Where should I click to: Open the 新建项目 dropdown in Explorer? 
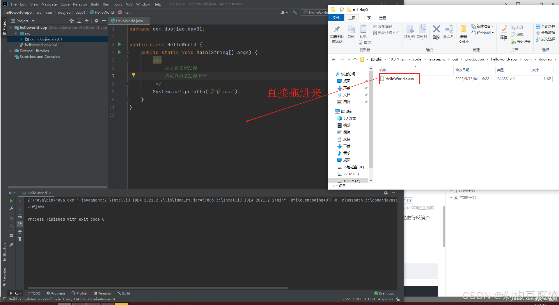(x=482, y=26)
